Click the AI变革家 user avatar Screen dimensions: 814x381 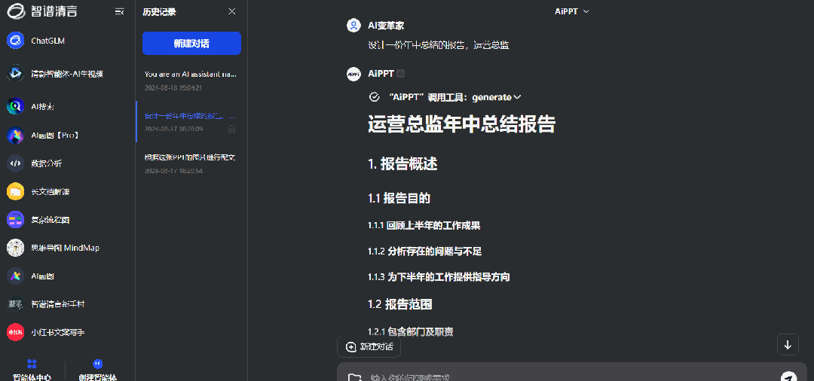point(353,26)
